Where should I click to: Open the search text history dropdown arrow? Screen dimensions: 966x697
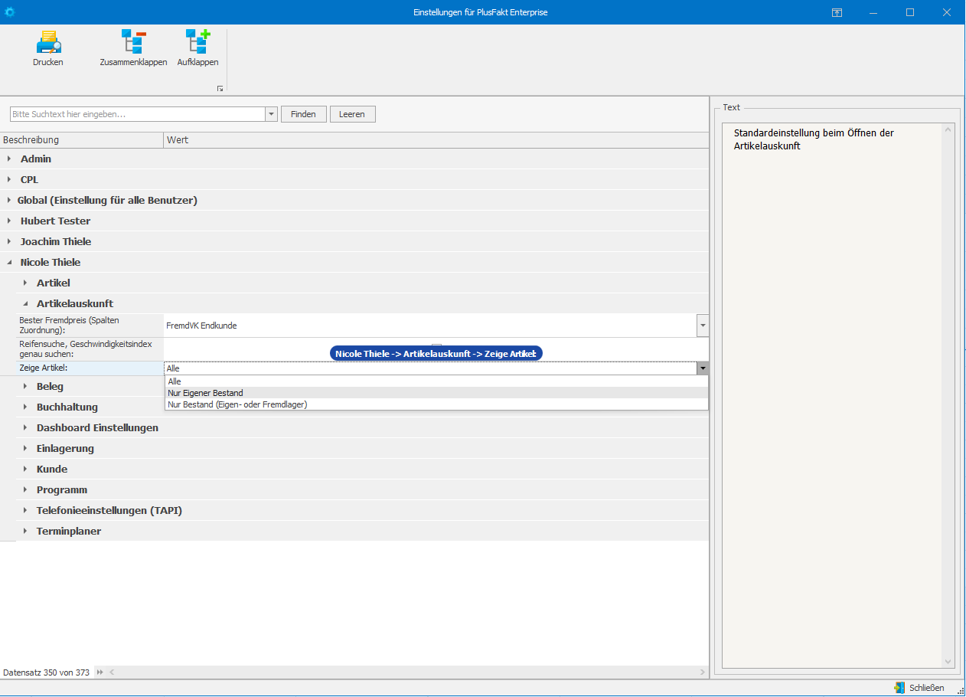coord(271,114)
